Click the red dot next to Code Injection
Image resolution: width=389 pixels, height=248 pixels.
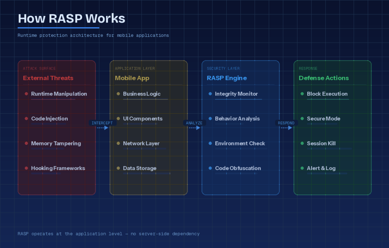pyautogui.click(x=26, y=119)
